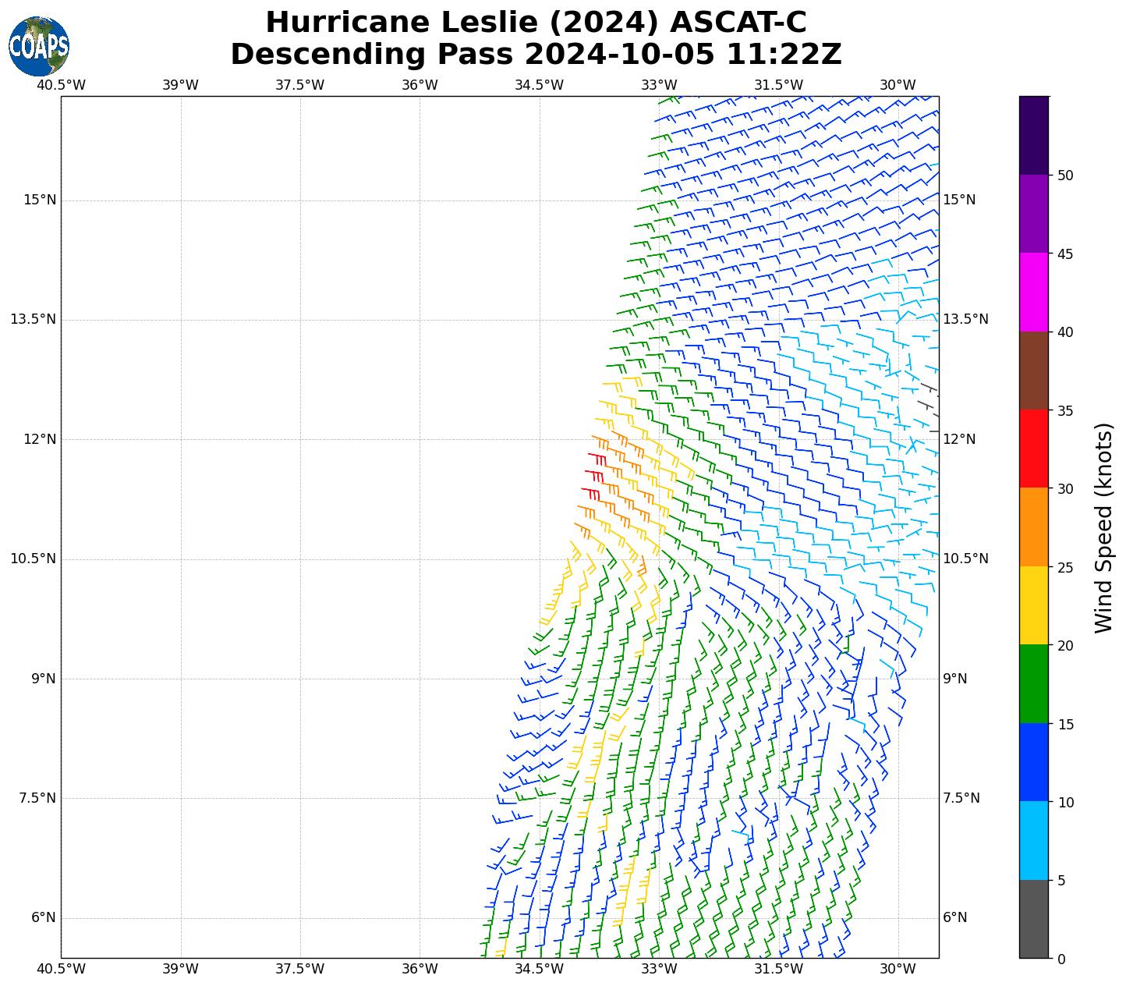1126x986 pixels.
Task: Click the right axis 9°N latitude label
Action: (955, 679)
